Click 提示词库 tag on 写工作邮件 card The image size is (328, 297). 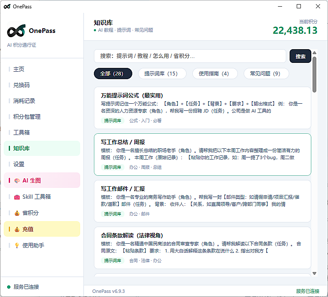(x=113, y=214)
